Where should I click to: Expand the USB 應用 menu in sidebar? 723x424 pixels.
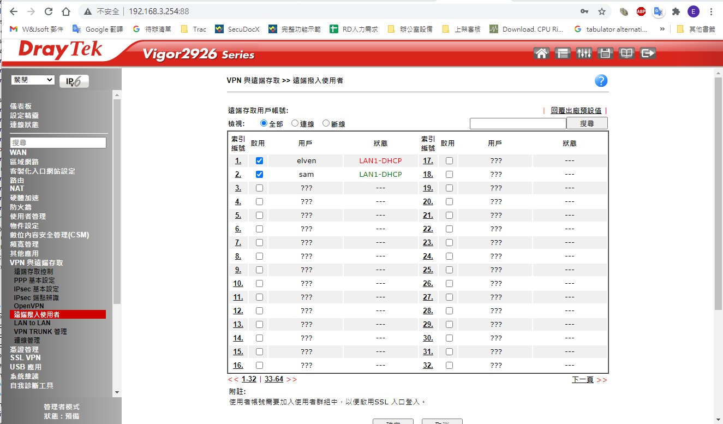(x=26, y=367)
